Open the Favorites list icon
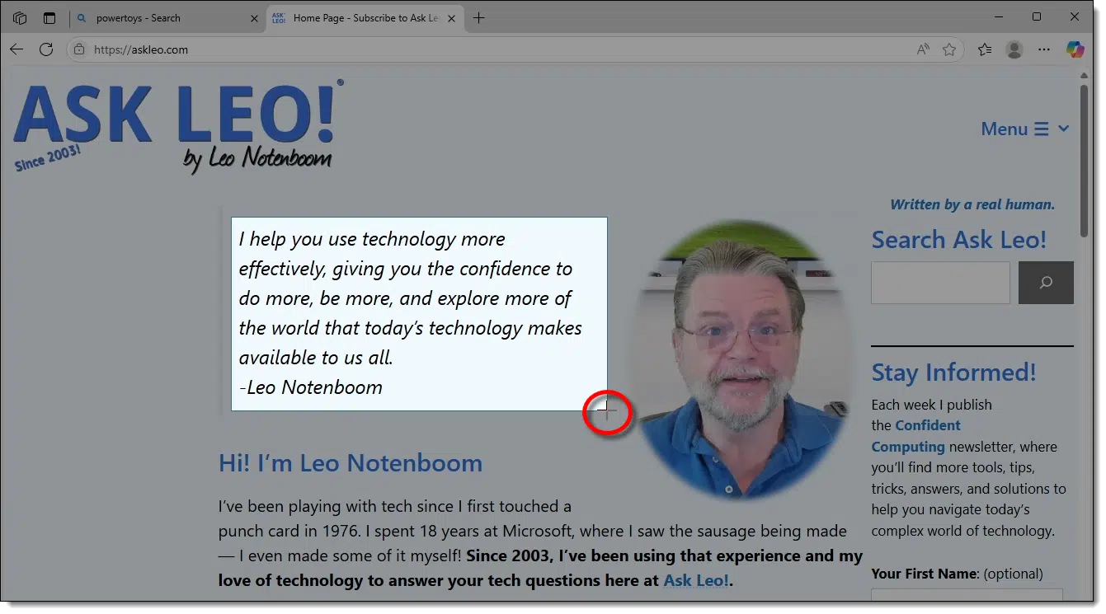Viewport: 1106px width, 614px height. coord(985,49)
